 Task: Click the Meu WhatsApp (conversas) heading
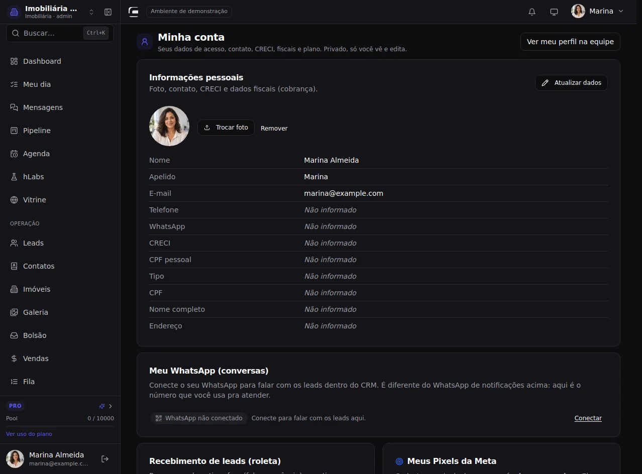click(209, 371)
